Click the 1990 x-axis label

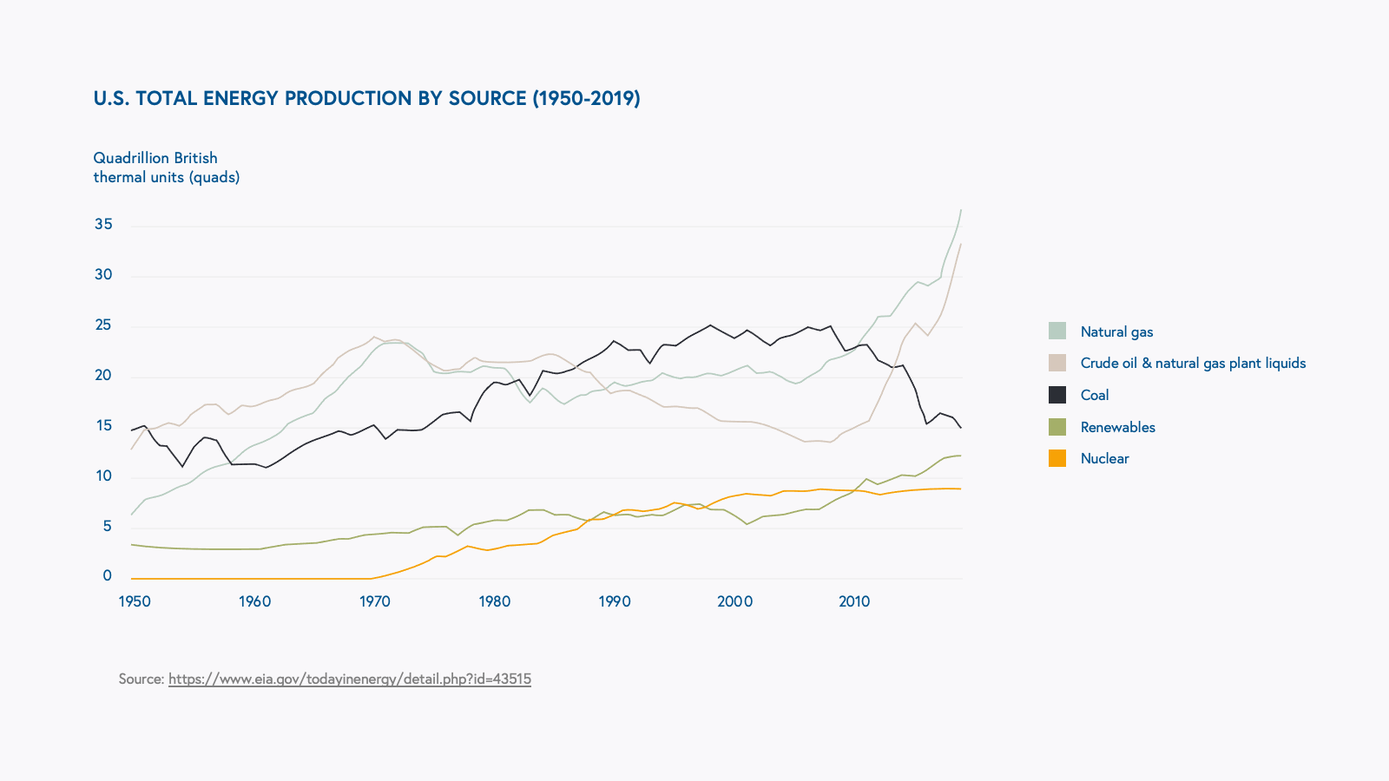615,601
